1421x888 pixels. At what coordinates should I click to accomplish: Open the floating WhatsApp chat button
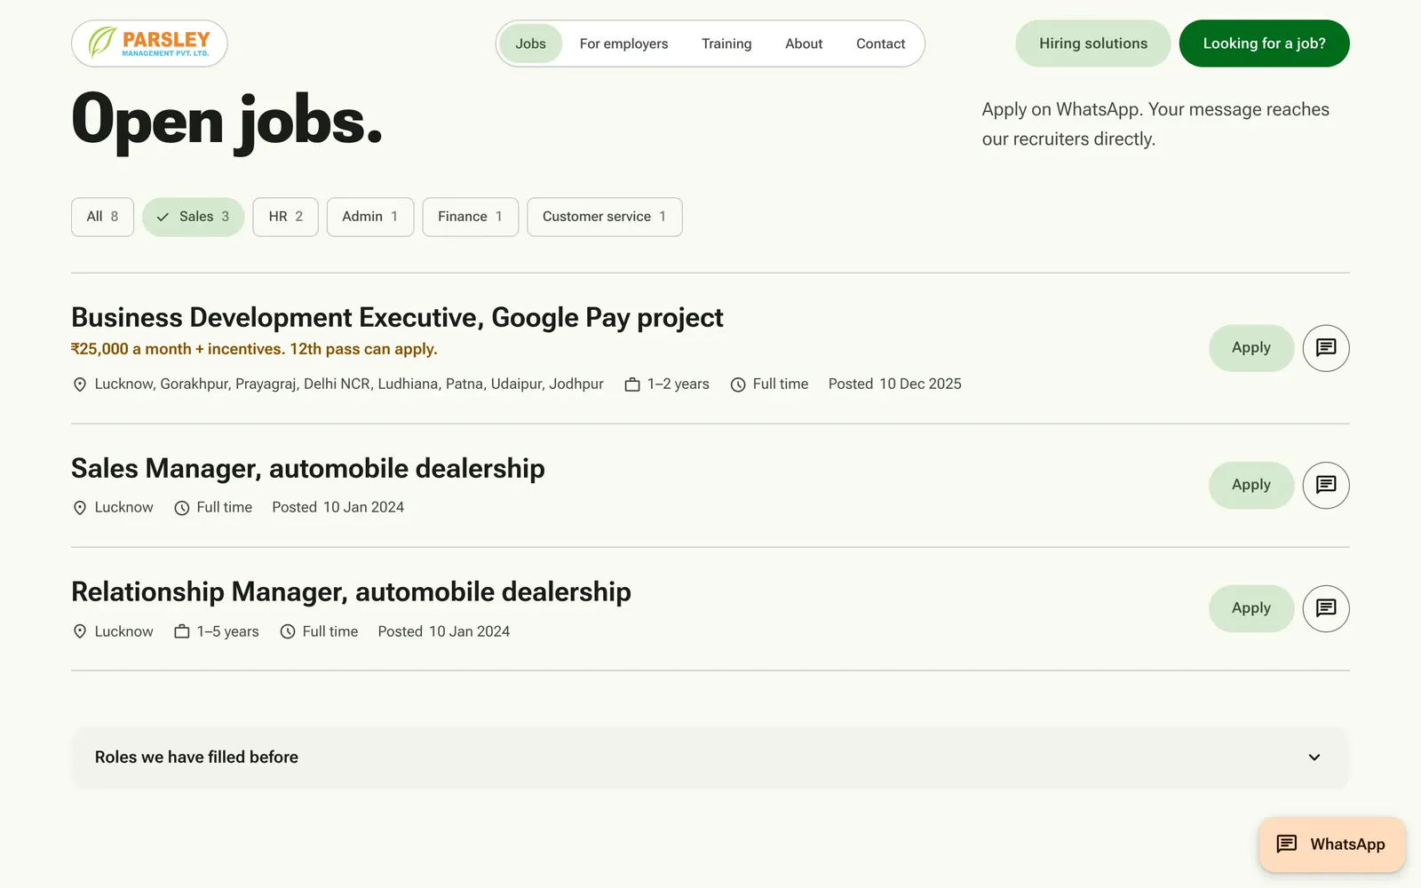pyautogui.click(x=1331, y=844)
